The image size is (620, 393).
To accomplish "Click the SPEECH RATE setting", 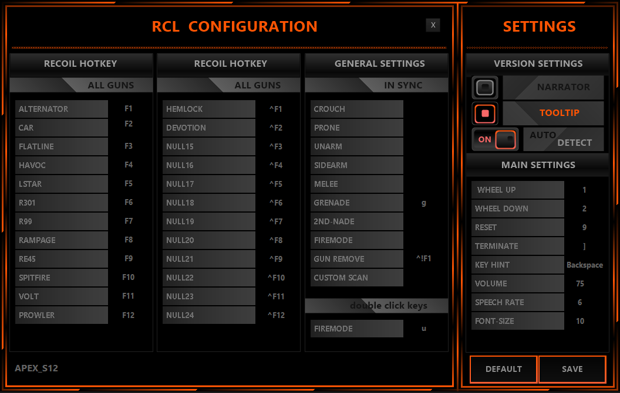I will coord(518,302).
